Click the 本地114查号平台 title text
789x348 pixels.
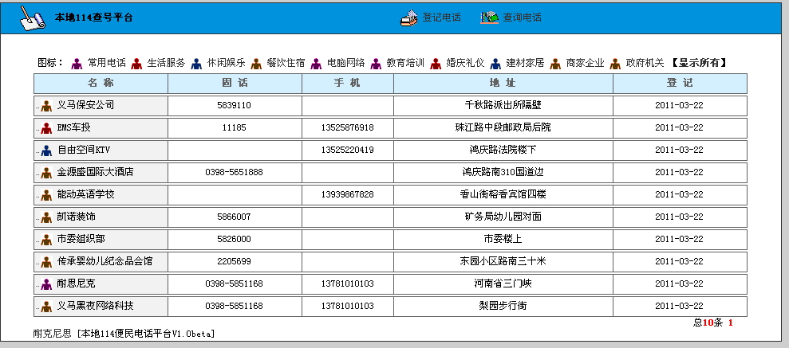click(x=93, y=18)
